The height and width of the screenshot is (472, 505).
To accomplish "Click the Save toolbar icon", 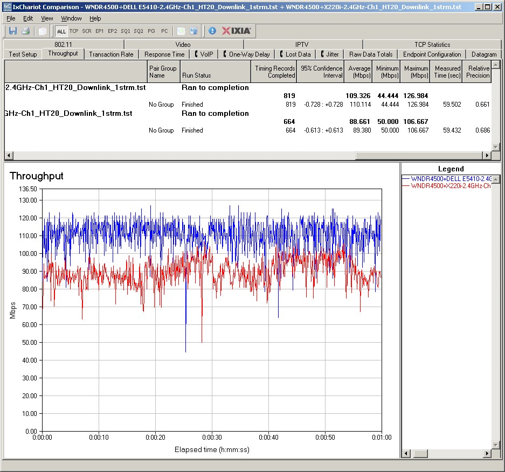I will 13,31.
